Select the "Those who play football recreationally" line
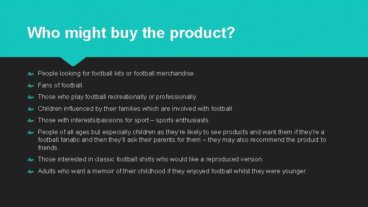Viewport: 368px width, 207px height. click(x=118, y=97)
